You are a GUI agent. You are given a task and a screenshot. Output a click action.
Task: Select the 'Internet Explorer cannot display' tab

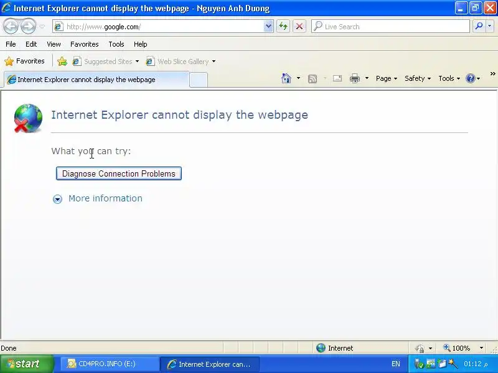pyautogui.click(x=96, y=80)
